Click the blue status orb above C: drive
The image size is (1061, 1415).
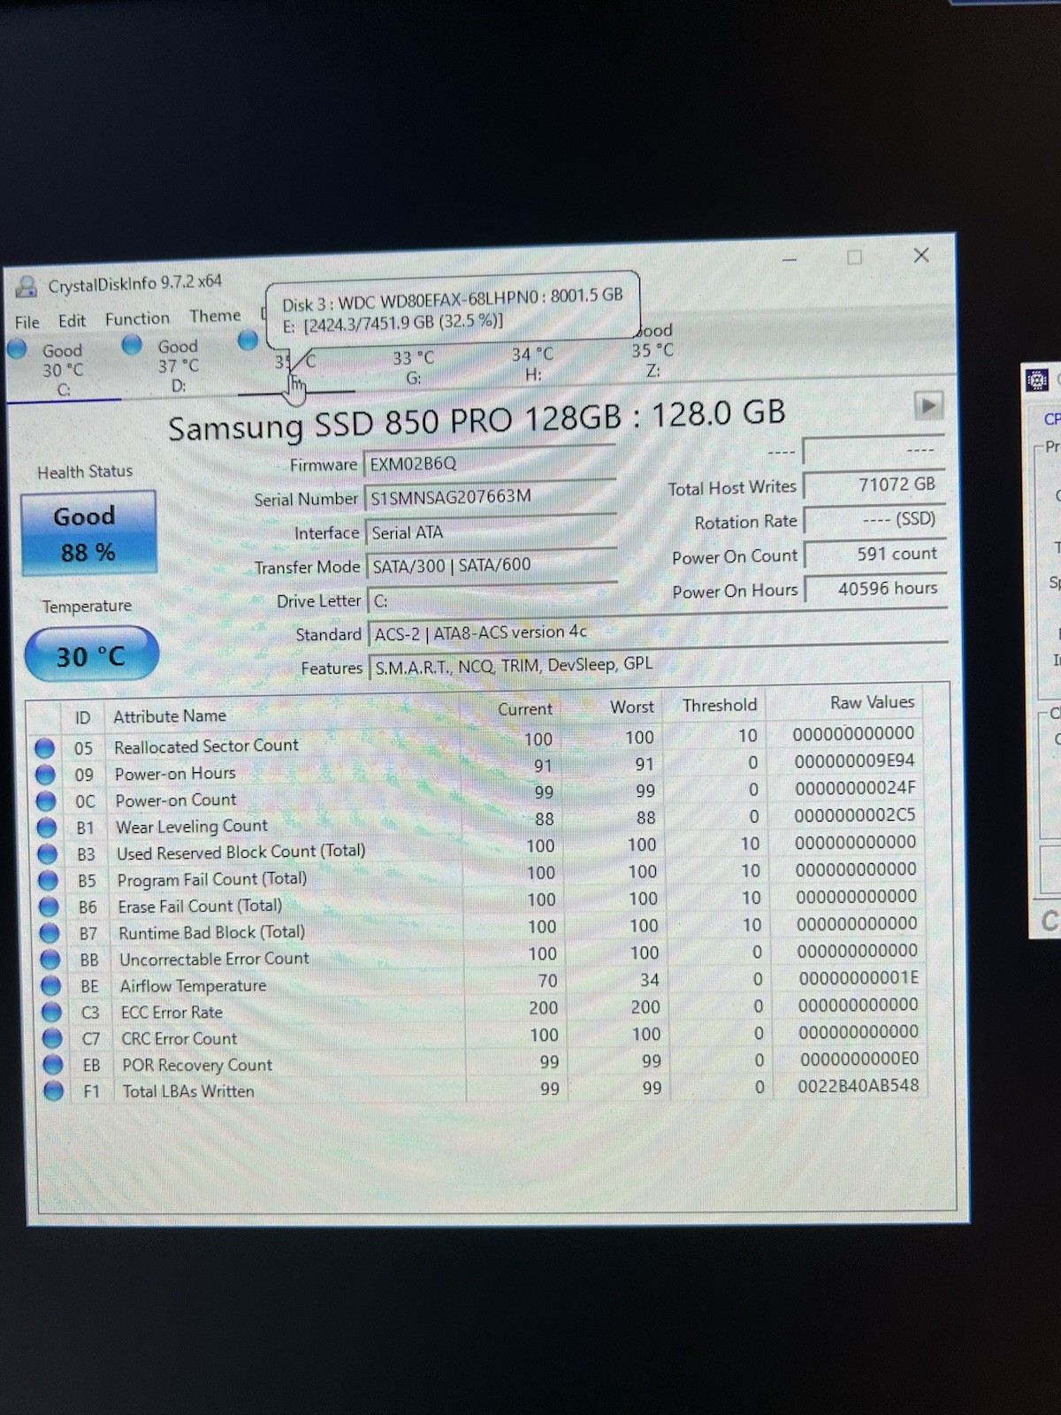17,349
